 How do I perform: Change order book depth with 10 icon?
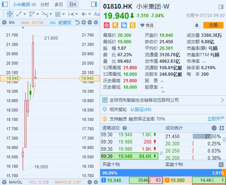tap(221, 164)
